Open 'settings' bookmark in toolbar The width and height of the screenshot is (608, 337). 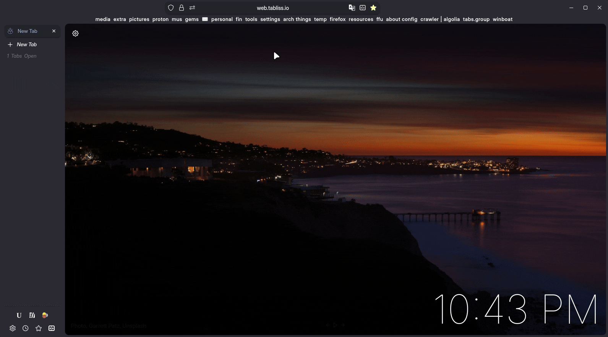[x=270, y=19]
